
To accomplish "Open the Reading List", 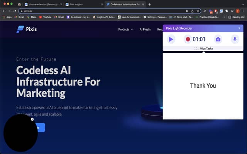I will pyautogui.click(x=236, y=17).
